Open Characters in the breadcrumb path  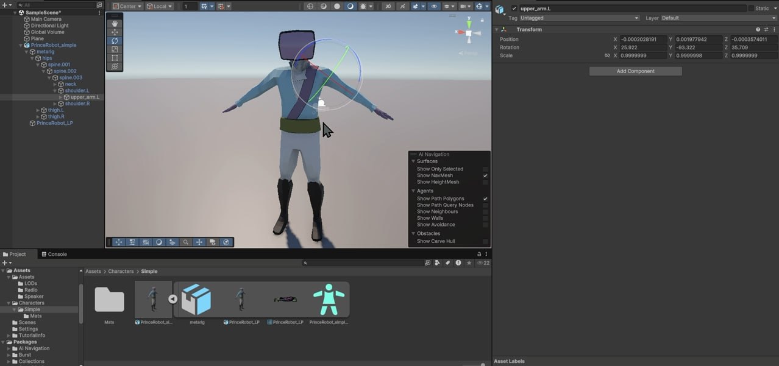click(121, 272)
